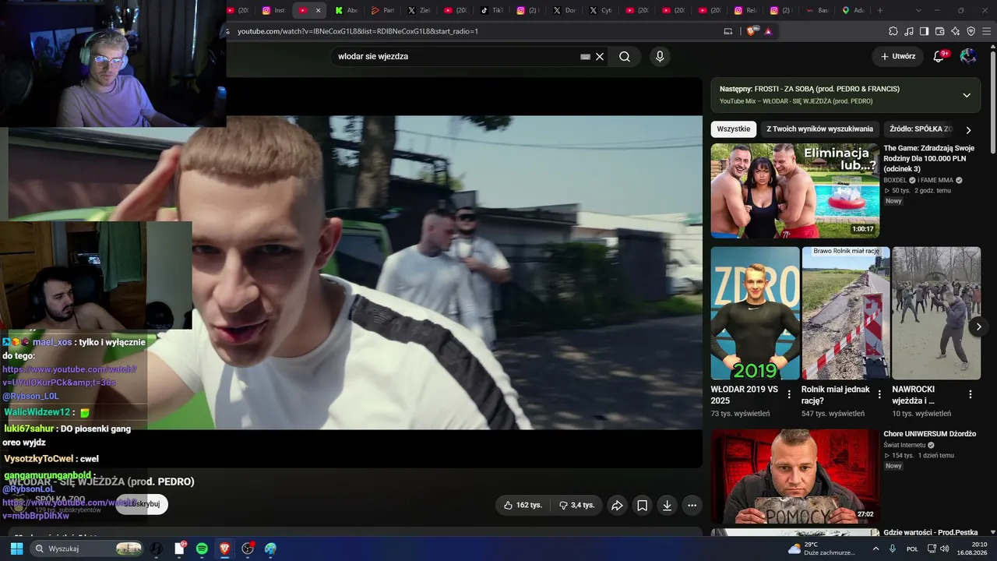Viewport: 997px width, 561px height.
Task: Start voice search with the microphone
Action: 660,56
